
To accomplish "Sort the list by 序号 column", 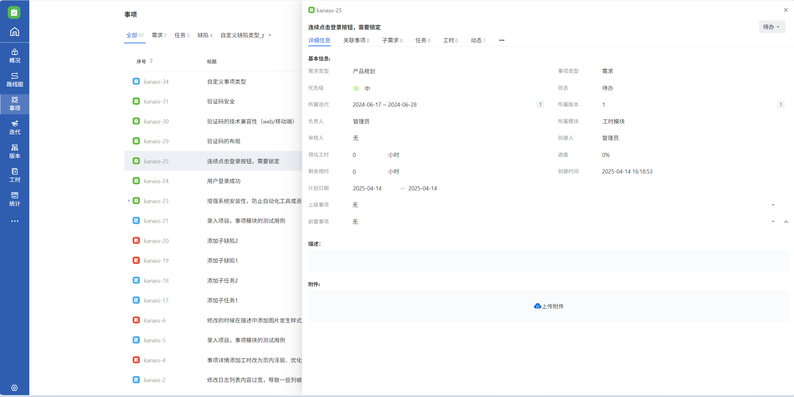I will pyautogui.click(x=151, y=61).
